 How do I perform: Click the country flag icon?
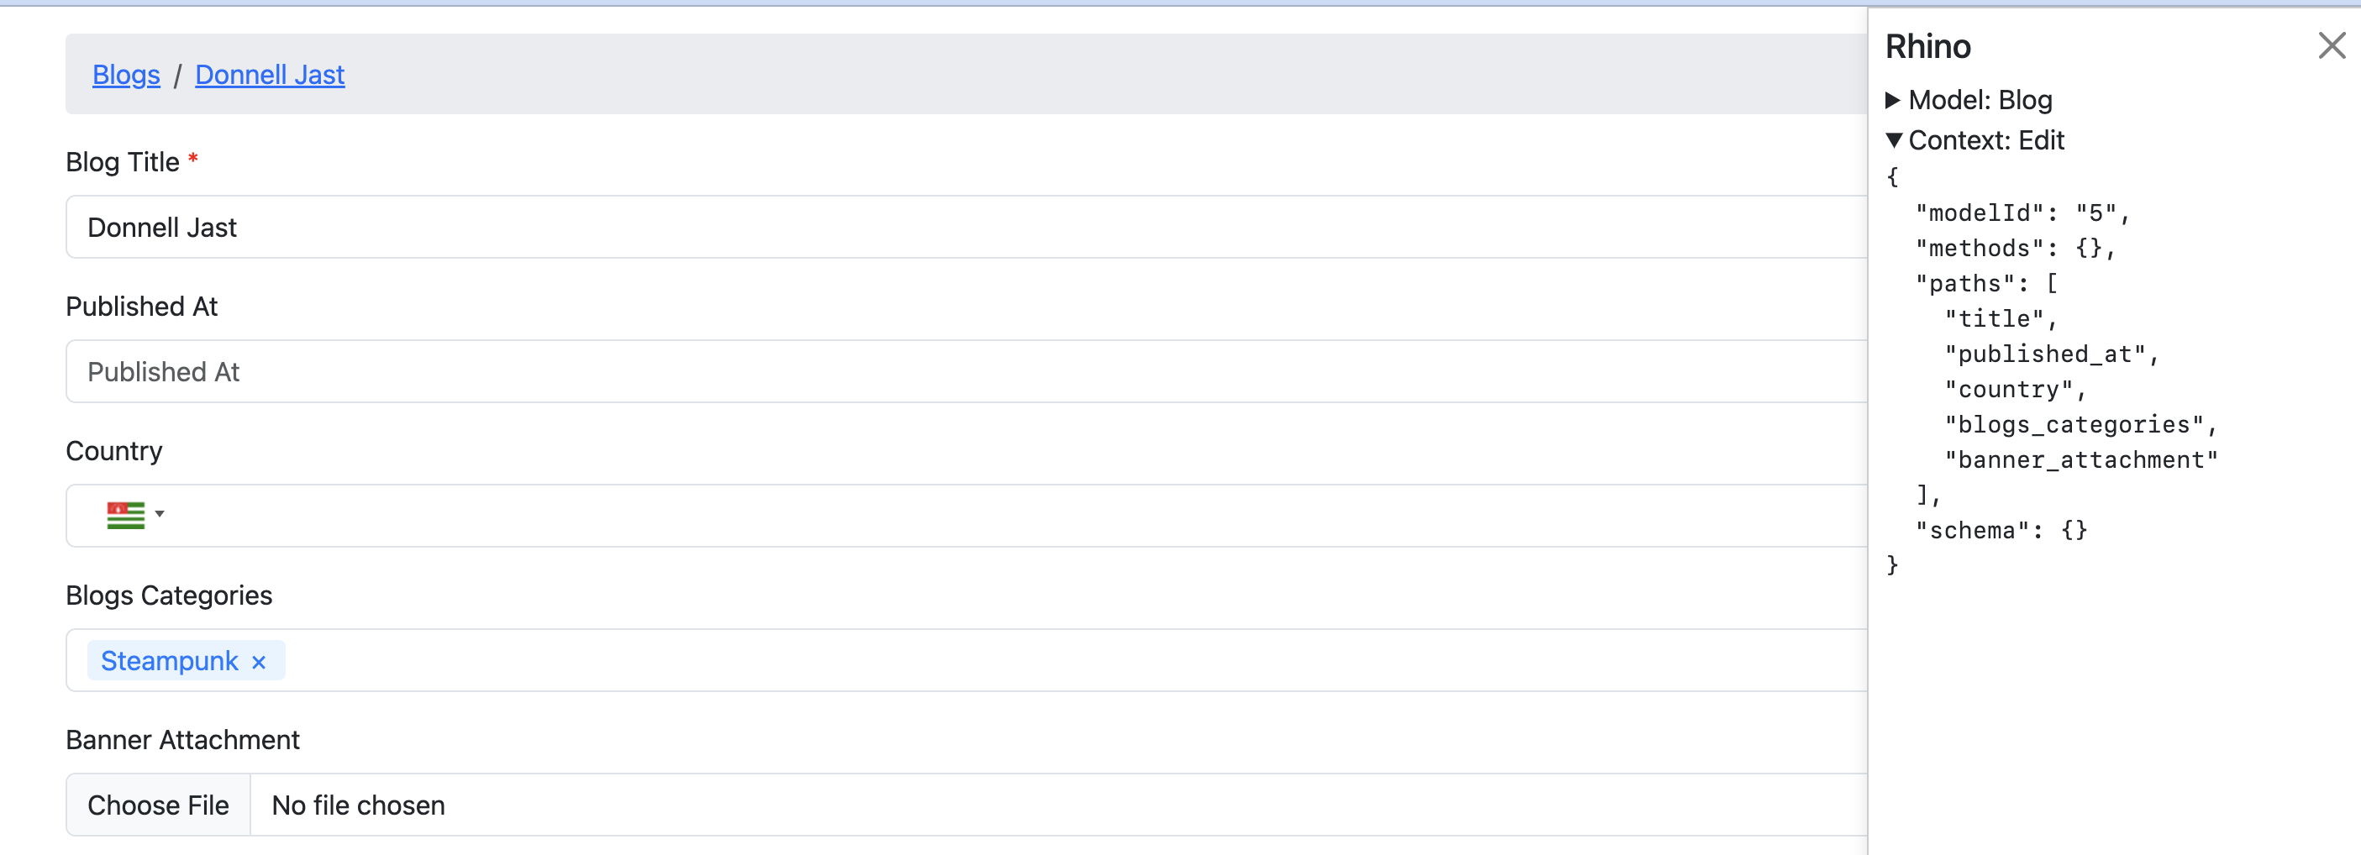[x=125, y=515]
